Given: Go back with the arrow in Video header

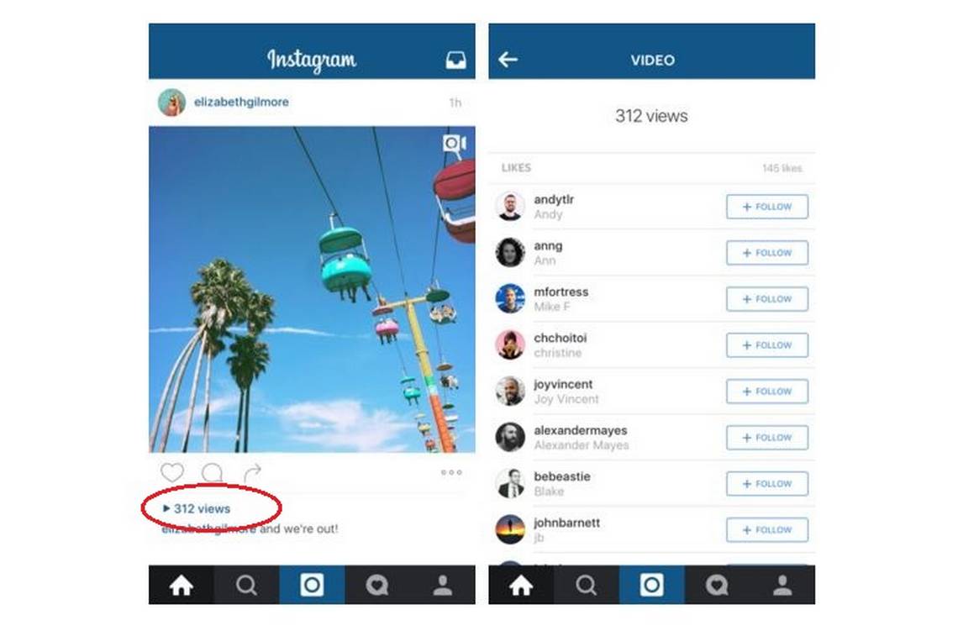Looking at the screenshot, I should pos(508,60).
